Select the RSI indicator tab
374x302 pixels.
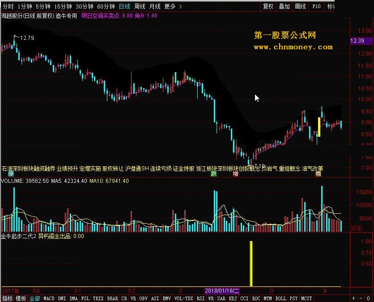[x=200, y=298]
